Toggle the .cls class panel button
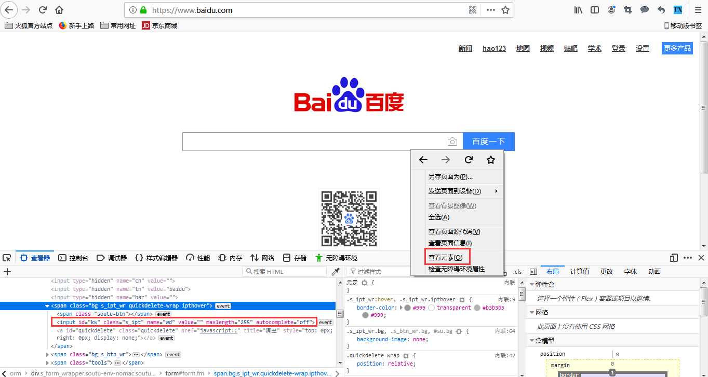The width and height of the screenshot is (708, 377). [x=517, y=271]
